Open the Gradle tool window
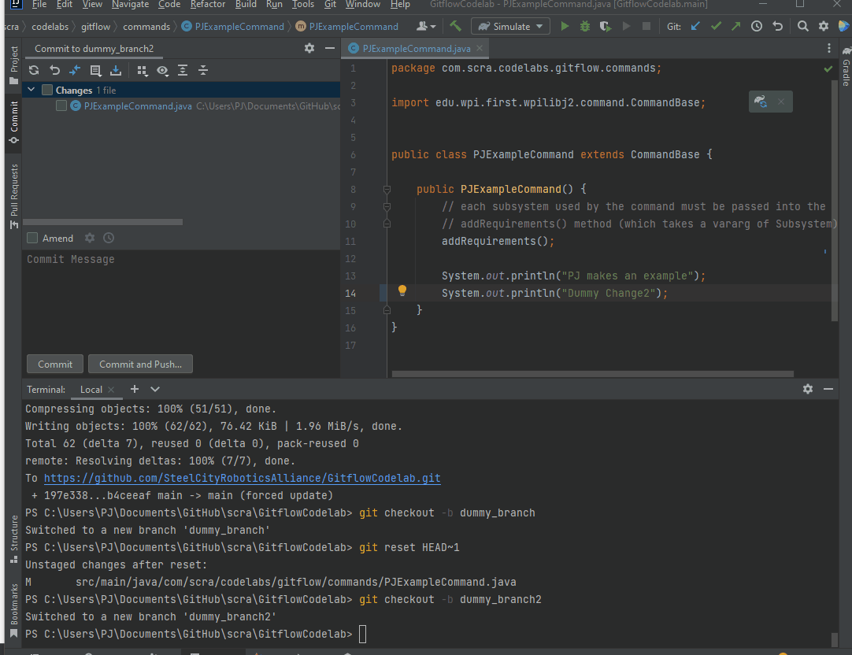The height and width of the screenshot is (655, 852). tap(846, 68)
